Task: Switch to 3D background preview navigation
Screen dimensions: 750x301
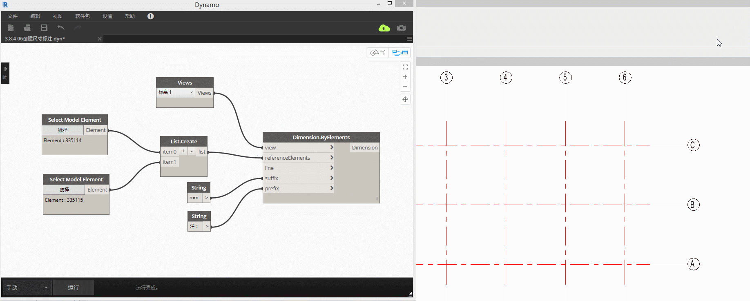Action: click(378, 53)
